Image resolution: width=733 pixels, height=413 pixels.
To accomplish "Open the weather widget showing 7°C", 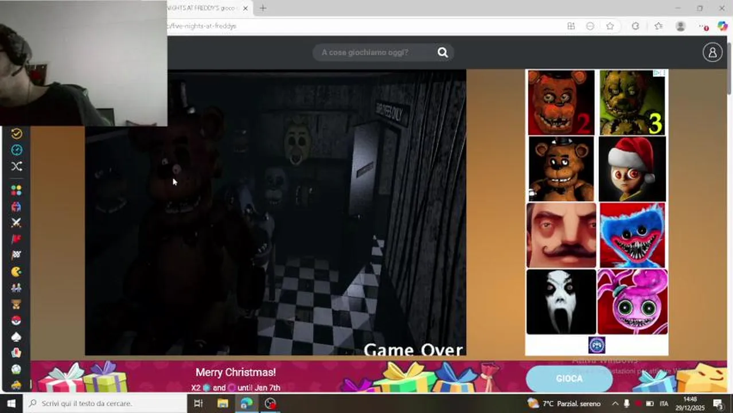I will tap(564, 403).
